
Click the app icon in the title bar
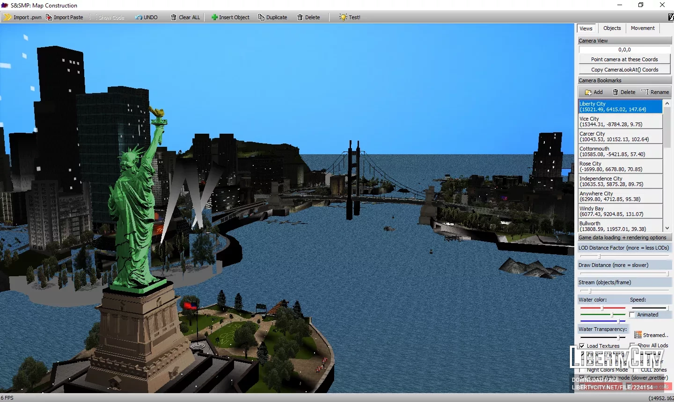(x=5, y=5)
